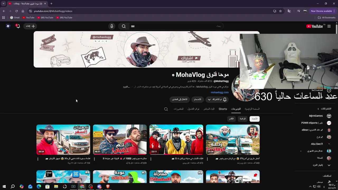Viewport: 338px width, 190px height.
Task: Select the Latest (الأحدث) filter chip
Action: 255,119
